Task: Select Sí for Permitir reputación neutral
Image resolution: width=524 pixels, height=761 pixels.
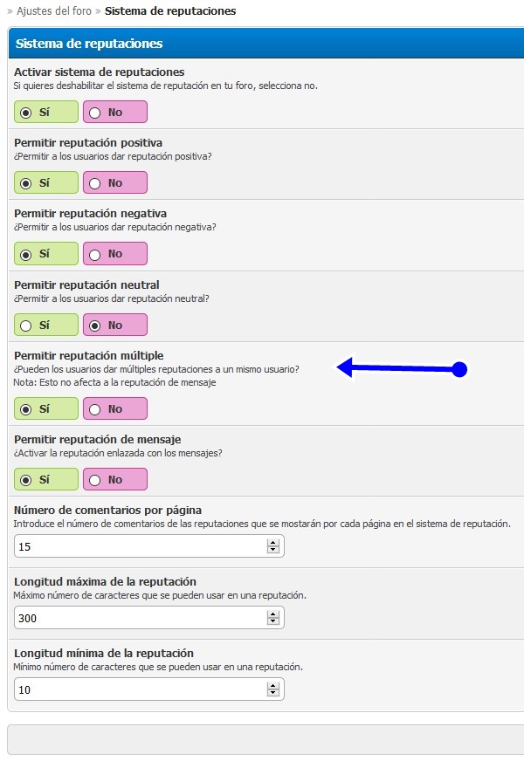Action: coord(26,326)
